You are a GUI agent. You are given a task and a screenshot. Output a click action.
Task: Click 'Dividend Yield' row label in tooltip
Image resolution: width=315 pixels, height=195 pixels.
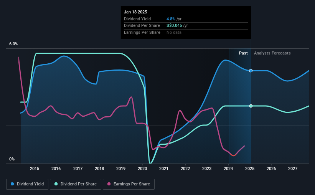137,19
